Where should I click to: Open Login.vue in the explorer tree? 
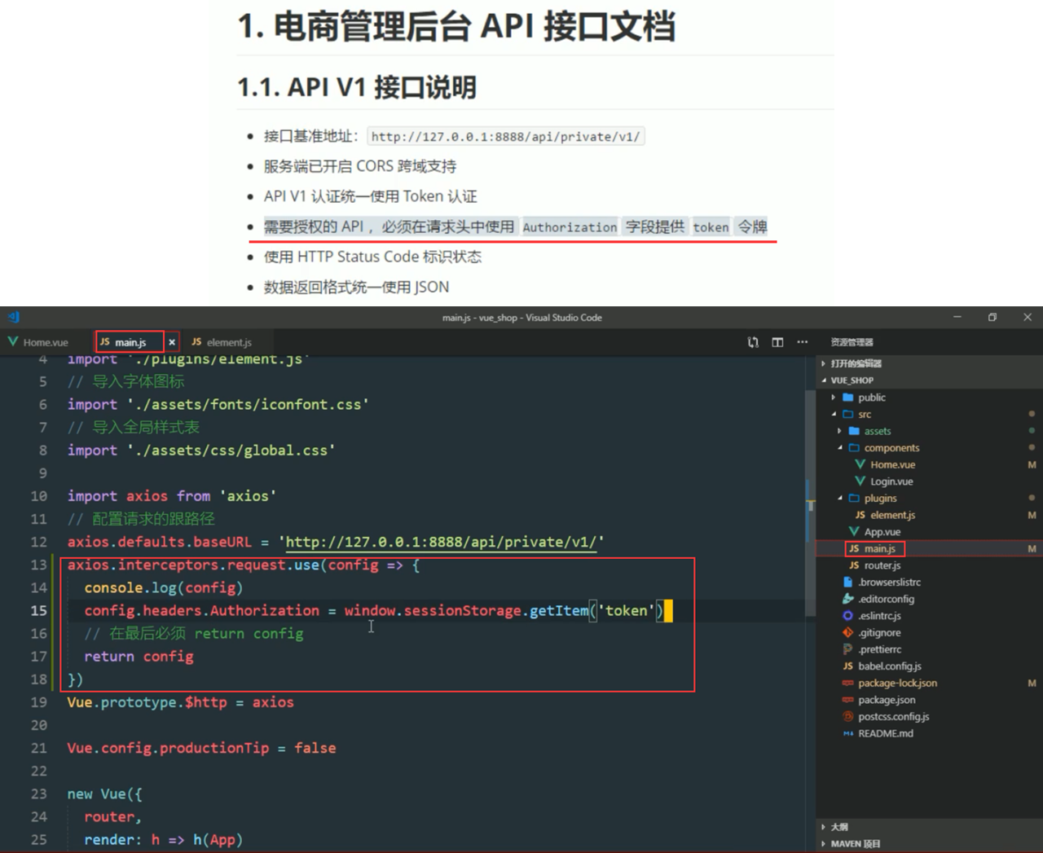891,481
